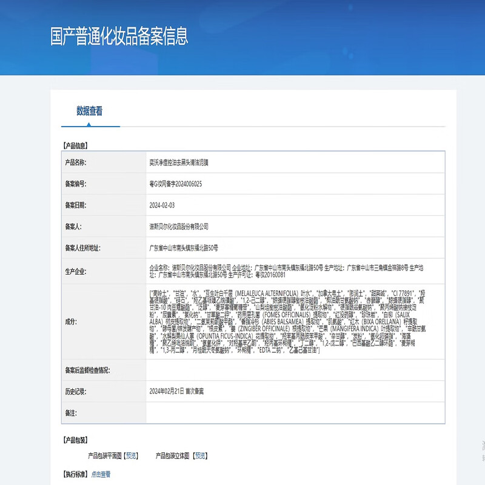Click the 【产品包装】 section heading
This screenshot has width=485, height=485.
pyautogui.click(x=75, y=440)
